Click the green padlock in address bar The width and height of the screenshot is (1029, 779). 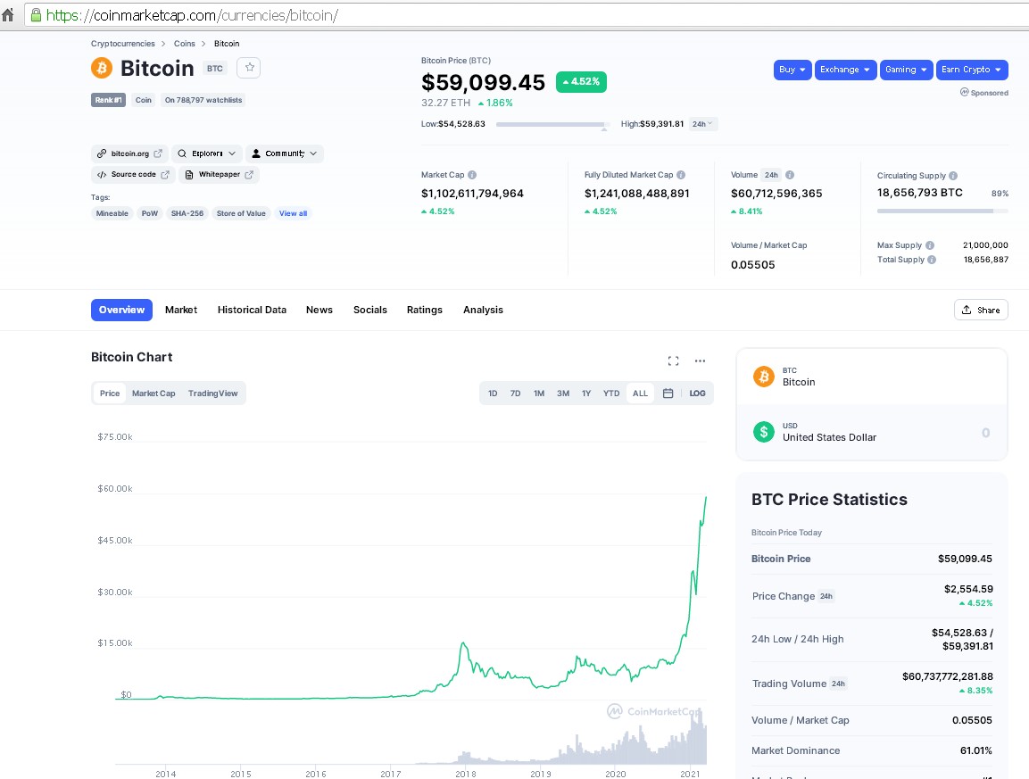tap(36, 15)
